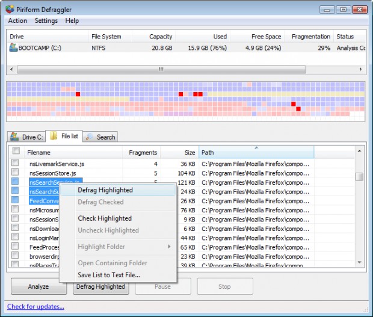Check the checkbox of the 24 KB file row
The width and height of the screenshot is (373, 317).
[x=15, y=191]
